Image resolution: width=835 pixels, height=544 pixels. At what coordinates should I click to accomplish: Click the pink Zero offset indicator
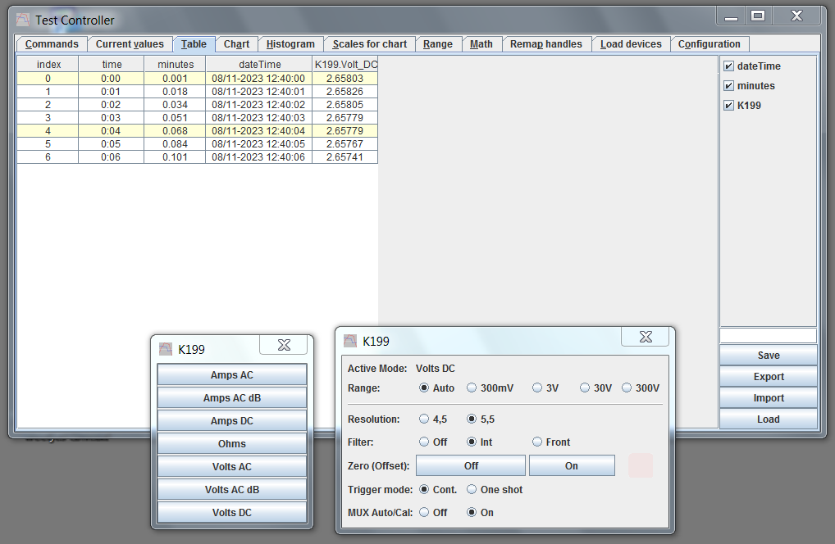click(x=641, y=465)
